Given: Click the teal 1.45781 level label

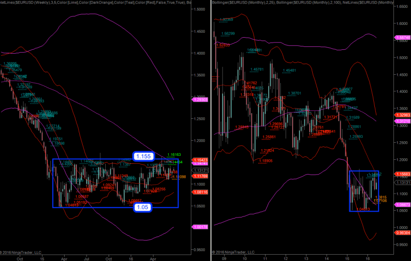Looking at the screenshot, I should click(257, 69).
